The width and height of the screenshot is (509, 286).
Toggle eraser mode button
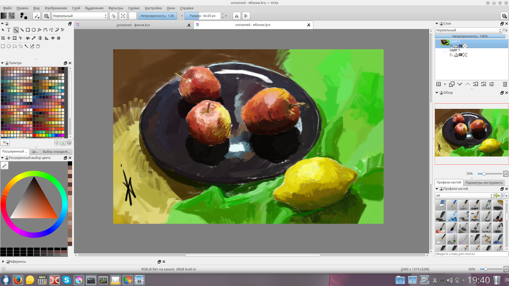[113, 16]
